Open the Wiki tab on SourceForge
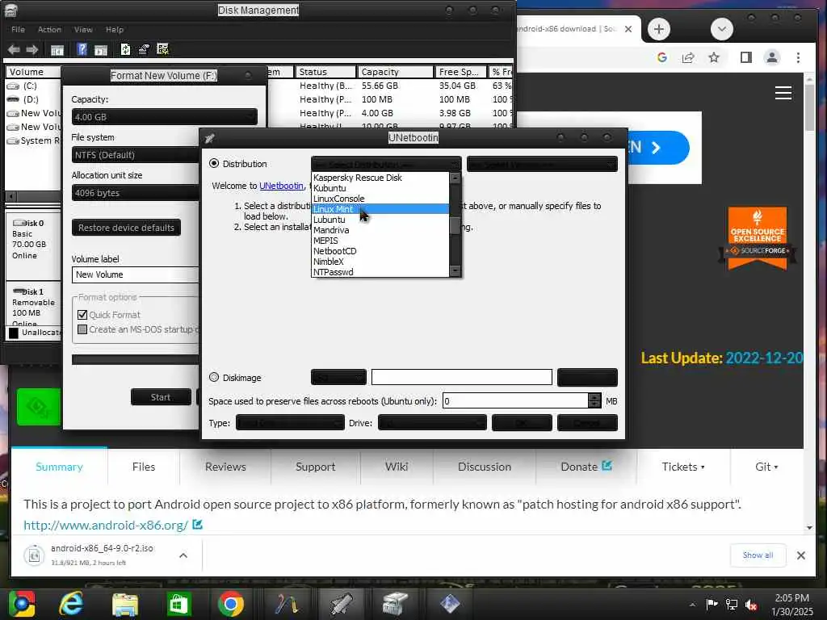This screenshot has height=620, width=827. (x=397, y=467)
